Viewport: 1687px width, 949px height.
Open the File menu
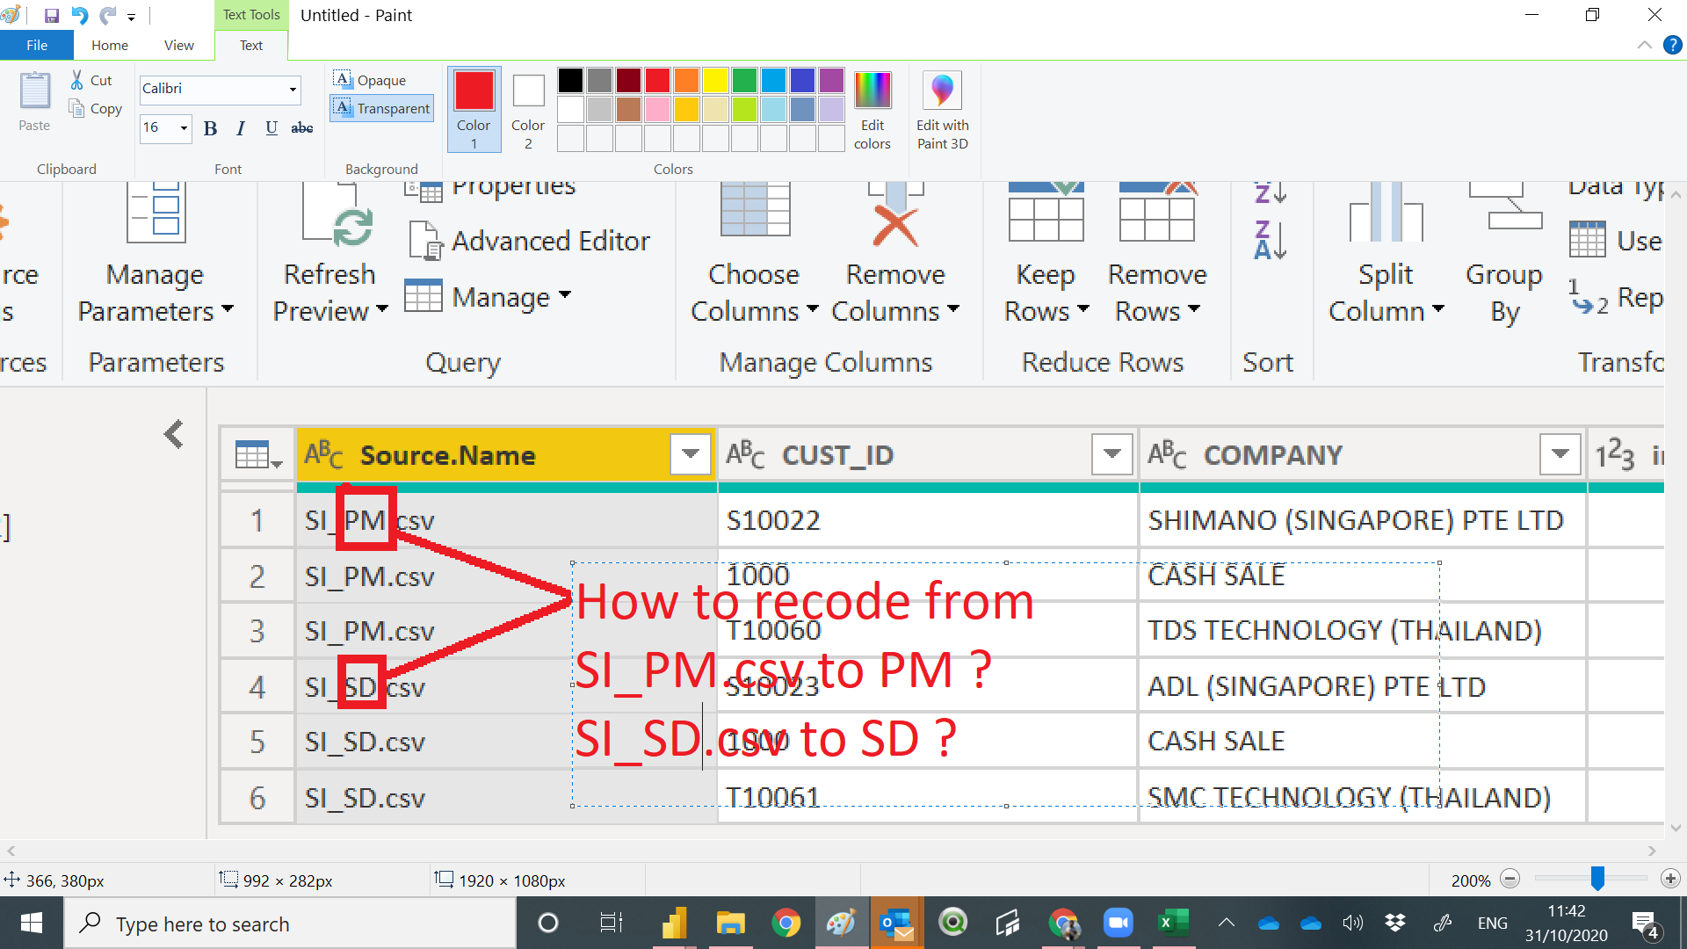37,46
